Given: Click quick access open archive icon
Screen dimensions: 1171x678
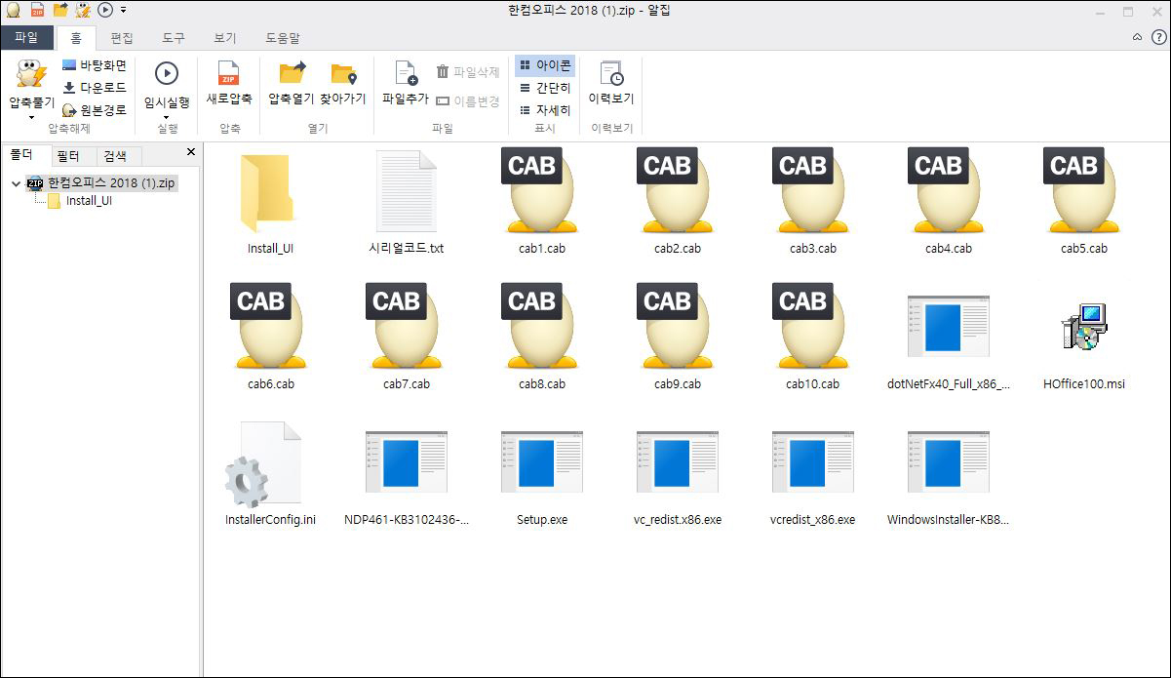Looking at the screenshot, I should point(60,11).
